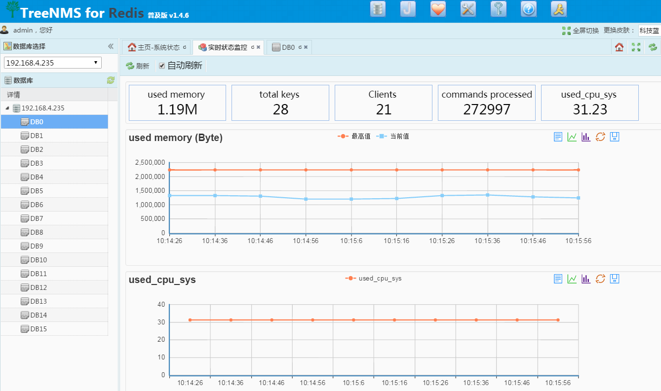Open the blue question mark help icon
This screenshot has width=661, height=391.
pos(528,9)
